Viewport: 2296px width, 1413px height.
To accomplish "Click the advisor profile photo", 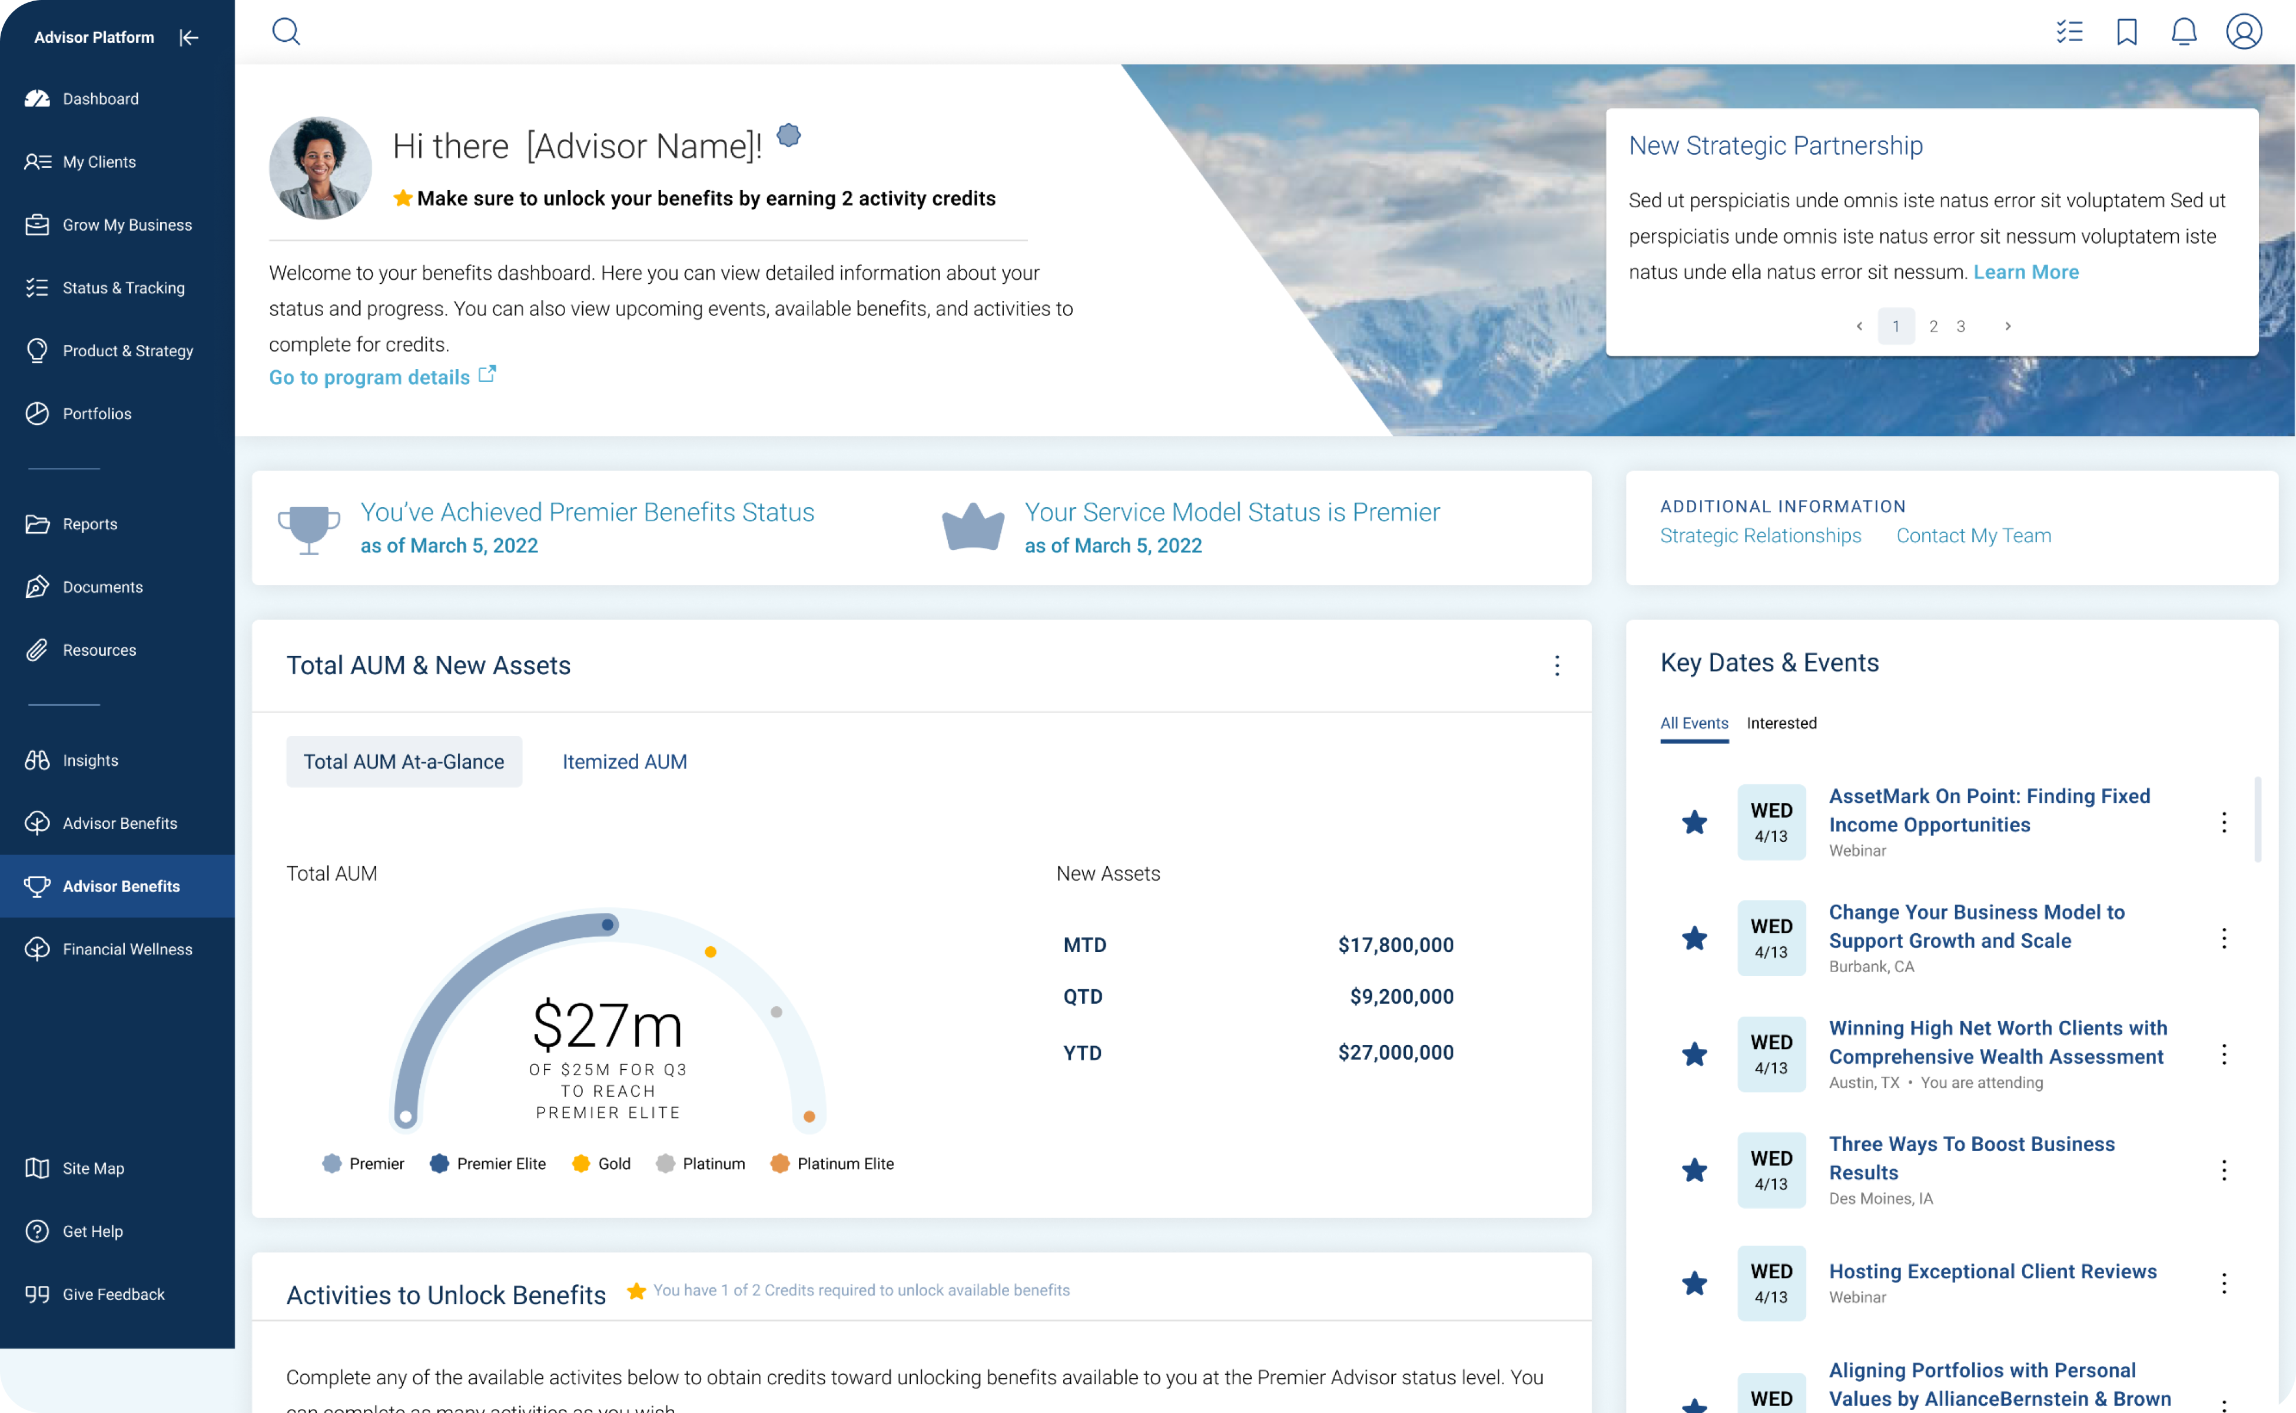I will [x=320, y=168].
